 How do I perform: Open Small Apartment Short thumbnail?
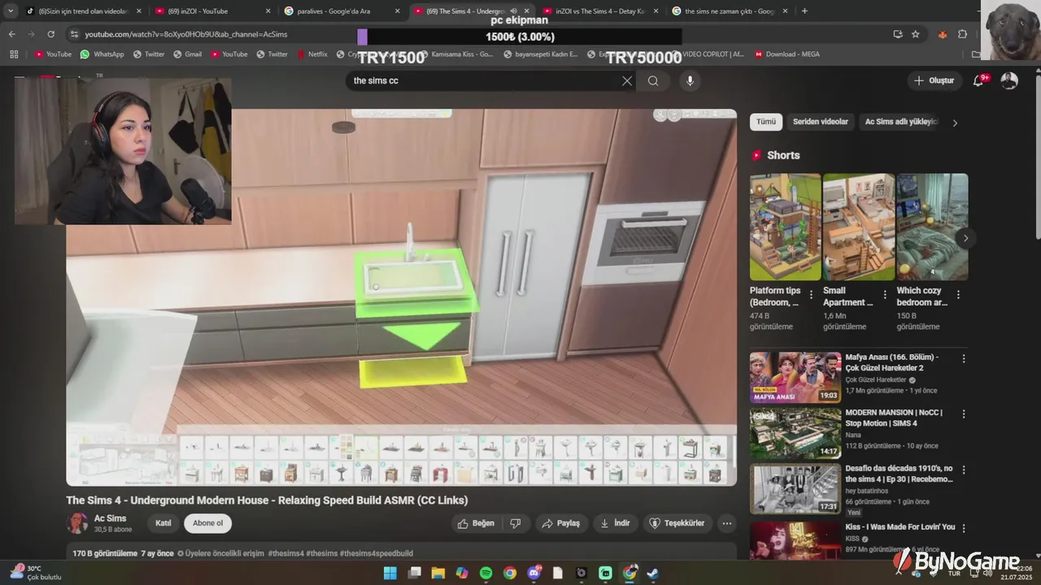[x=859, y=227]
